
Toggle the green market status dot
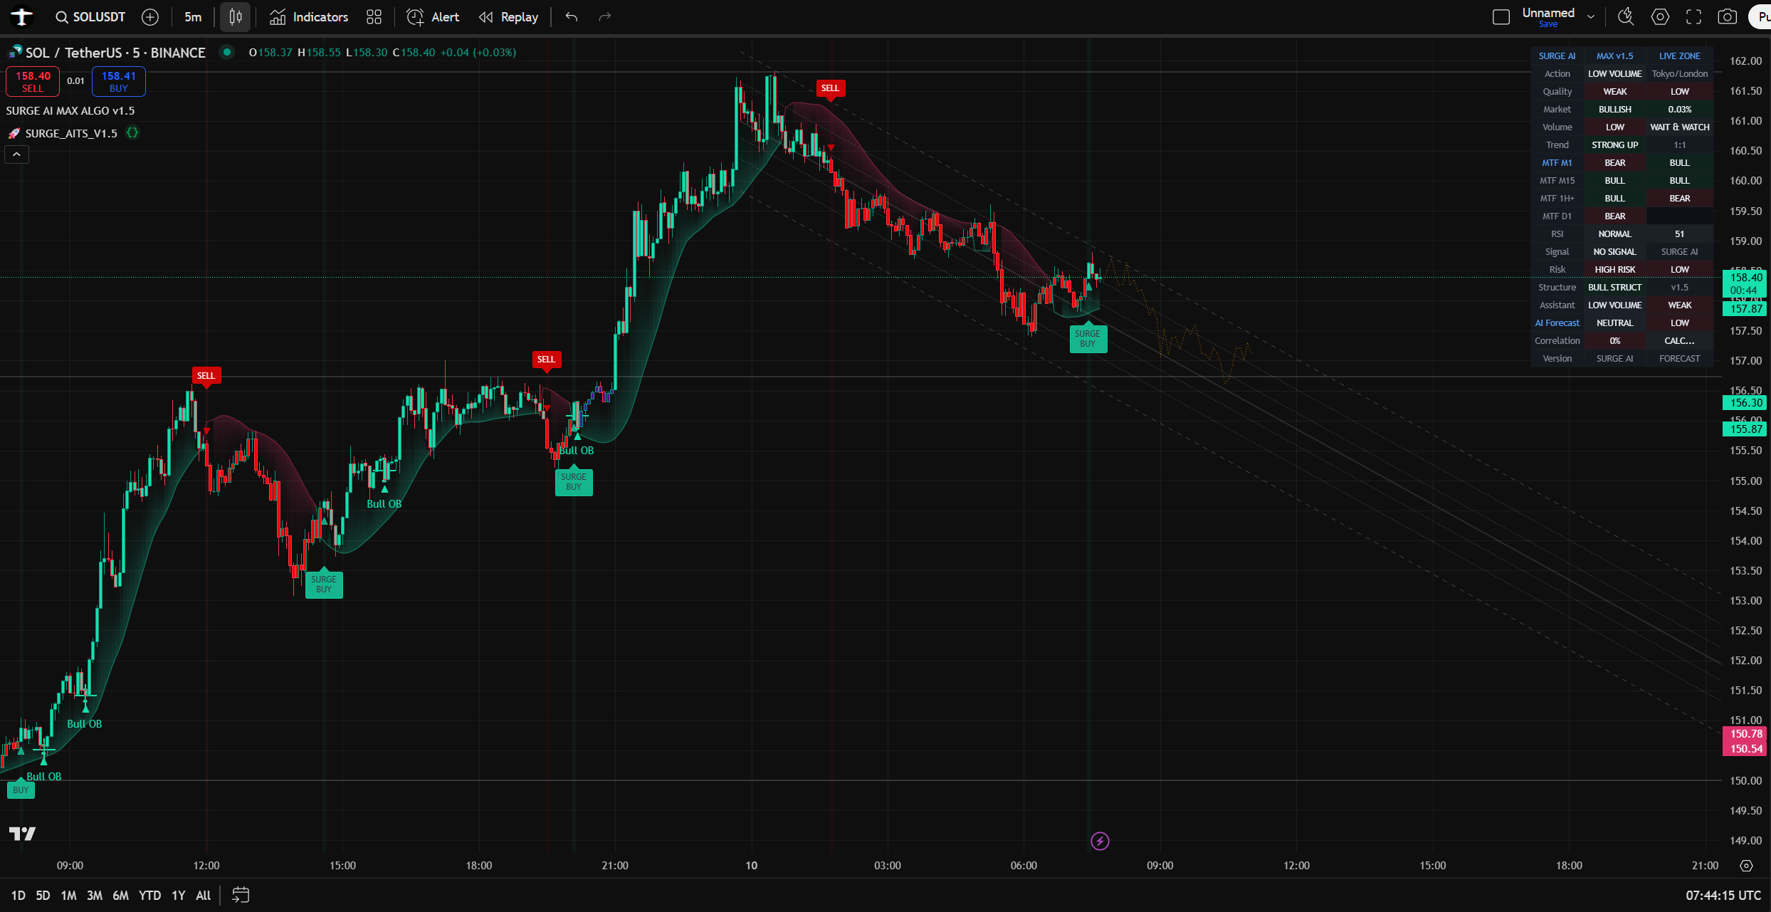[x=227, y=52]
